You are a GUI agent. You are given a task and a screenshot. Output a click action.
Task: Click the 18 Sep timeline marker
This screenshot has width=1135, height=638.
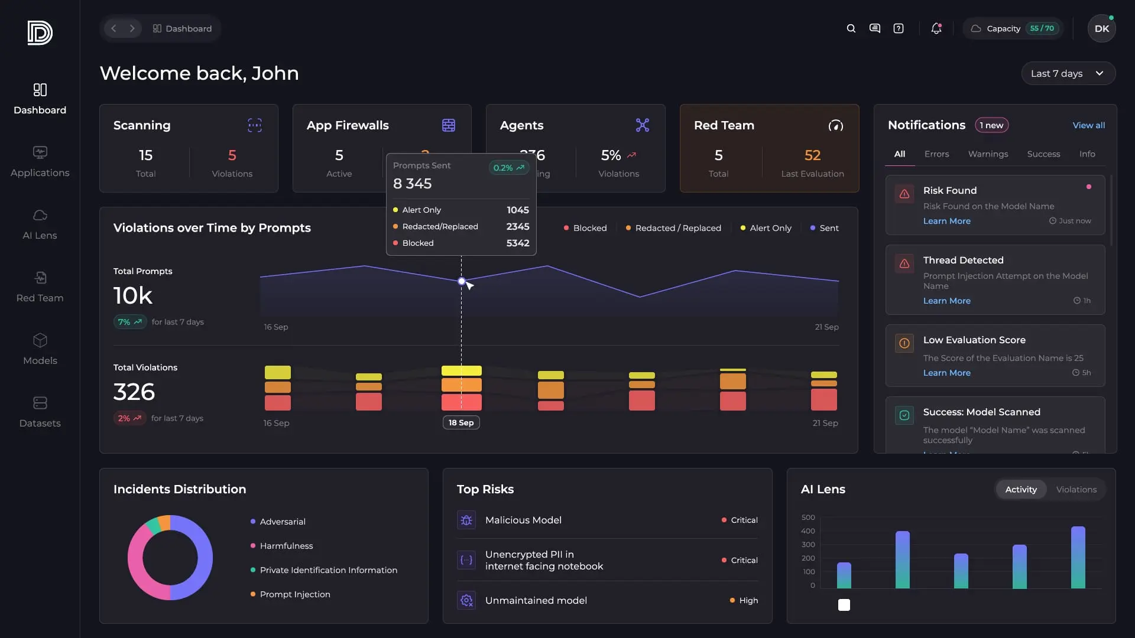point(461,422)
